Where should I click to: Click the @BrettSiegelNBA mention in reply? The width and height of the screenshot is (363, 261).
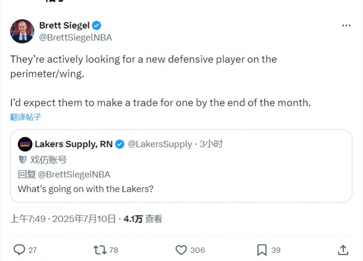pyautogui.click(x=74, y=174)
